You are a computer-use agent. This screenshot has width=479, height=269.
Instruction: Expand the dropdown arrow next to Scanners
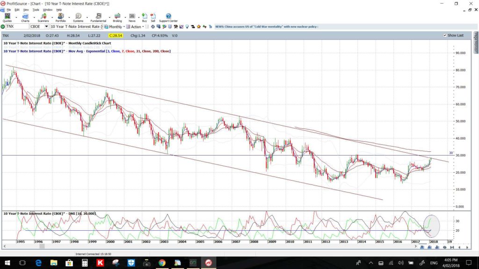click(52, 18)
